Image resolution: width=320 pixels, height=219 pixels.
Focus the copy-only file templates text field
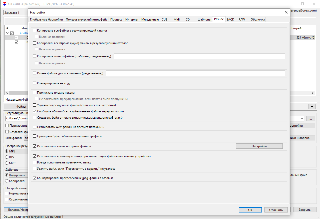point(199,56)
